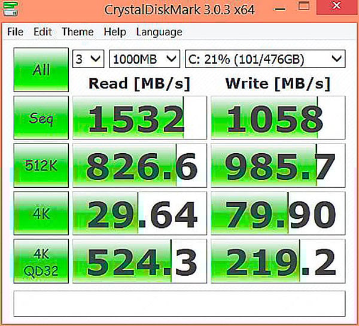Close the CrystalDiskMark window
359x326 pixels.
point(336,7)
